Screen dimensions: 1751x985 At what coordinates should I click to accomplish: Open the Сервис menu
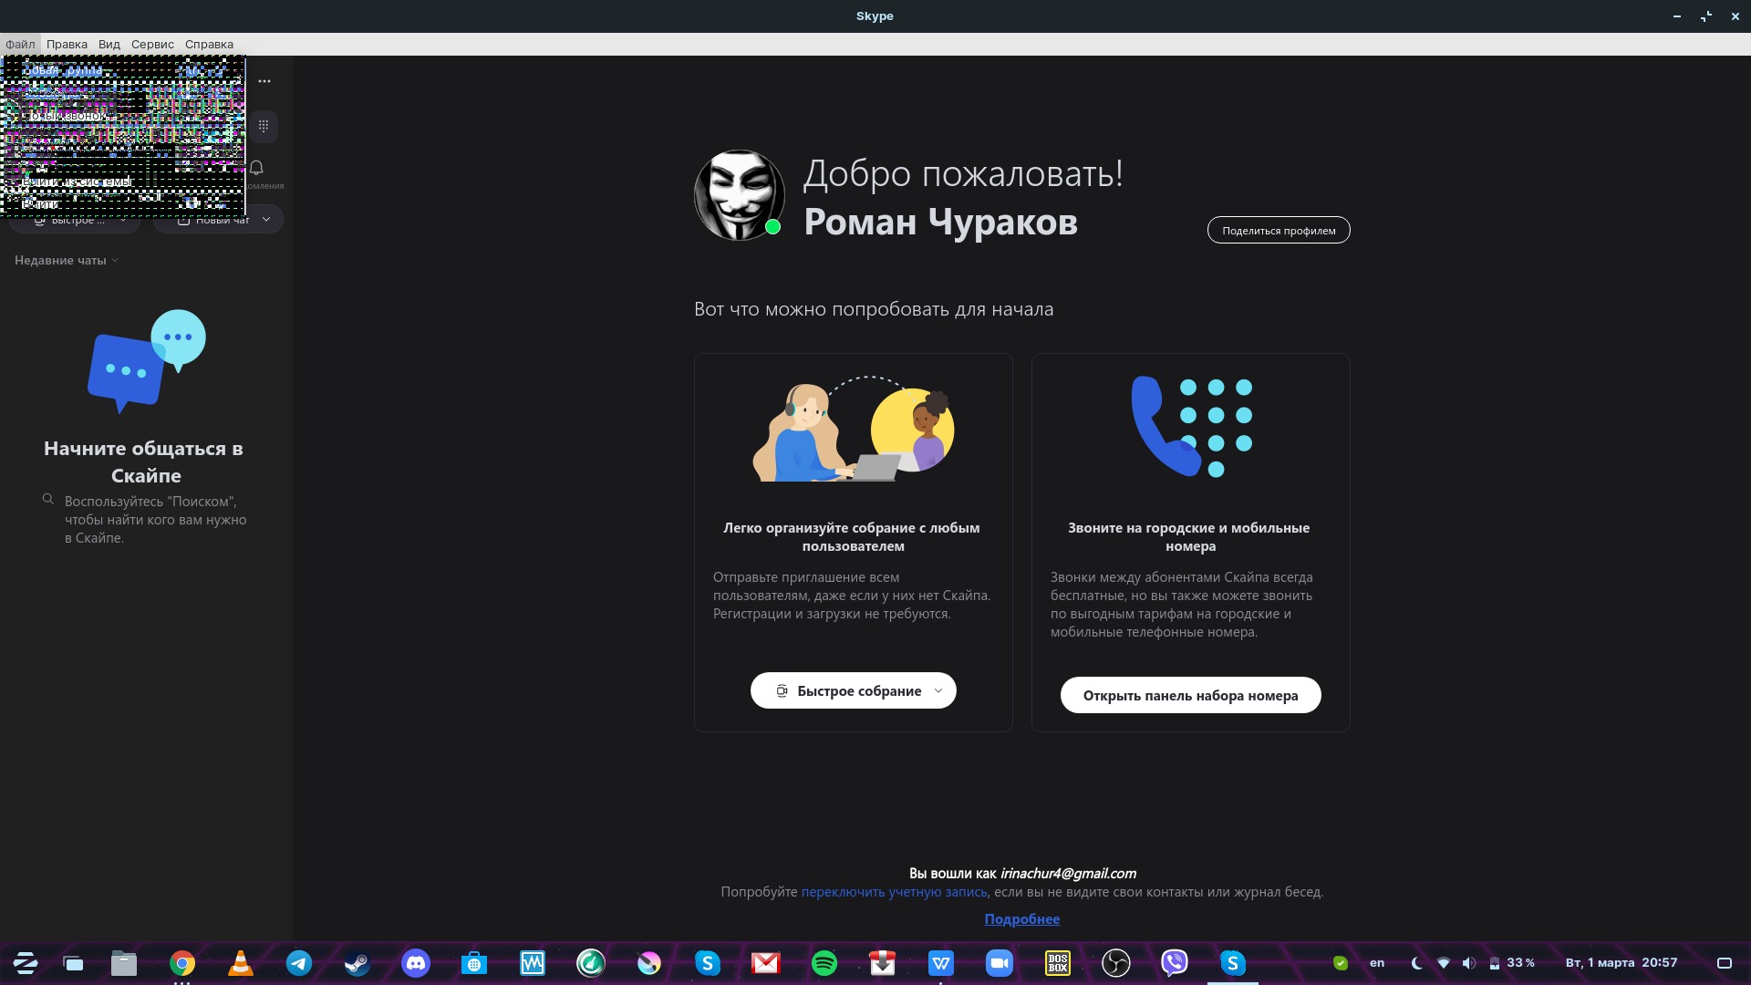tap(152, 44)
